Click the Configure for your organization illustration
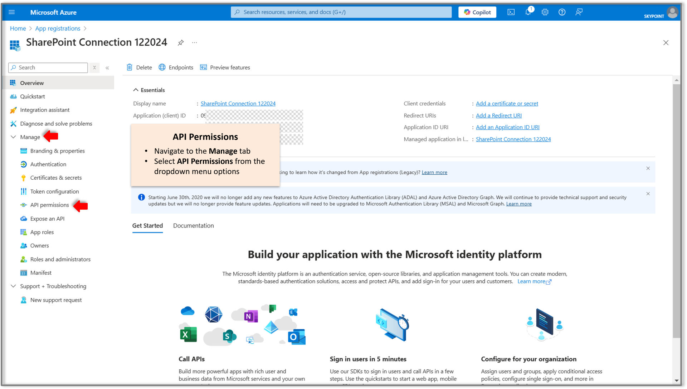Screen dimensions: 687x389 (545, 324)
